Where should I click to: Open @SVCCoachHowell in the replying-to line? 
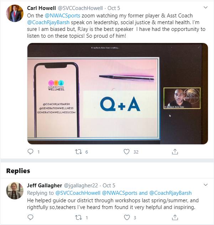point(78,193)
